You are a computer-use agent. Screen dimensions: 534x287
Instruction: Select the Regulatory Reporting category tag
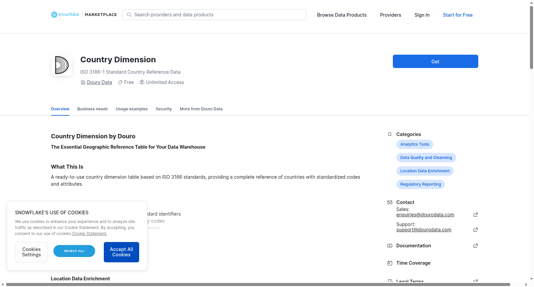point(421,184)
